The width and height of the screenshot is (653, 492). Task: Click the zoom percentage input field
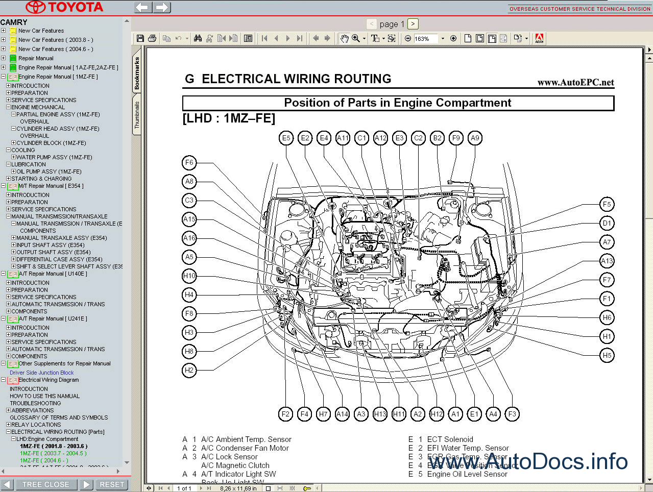pyautogui.click(x=425, y=38)
